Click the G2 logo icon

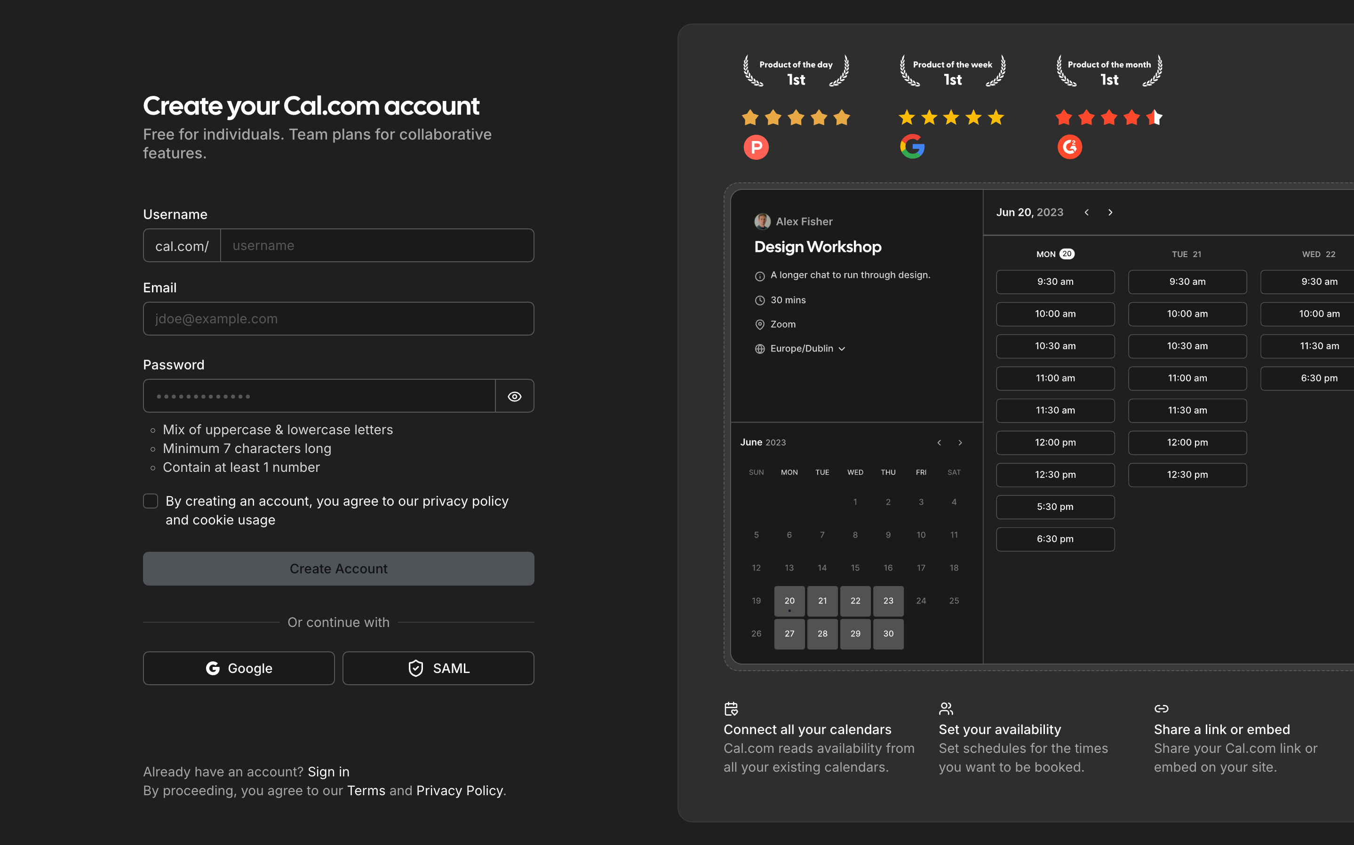pyautogui.click(x=1069, y=147)
